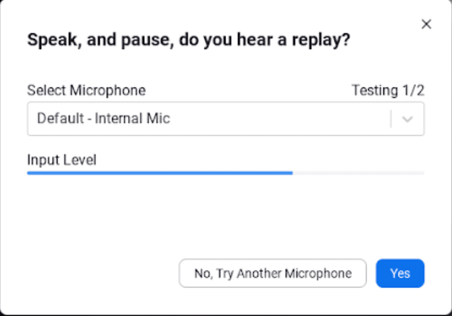This screenshot has width=452, height=316.
Task: Click the left end of the Input Level meter
Action: pyautogui.click(x=30, y=173)
